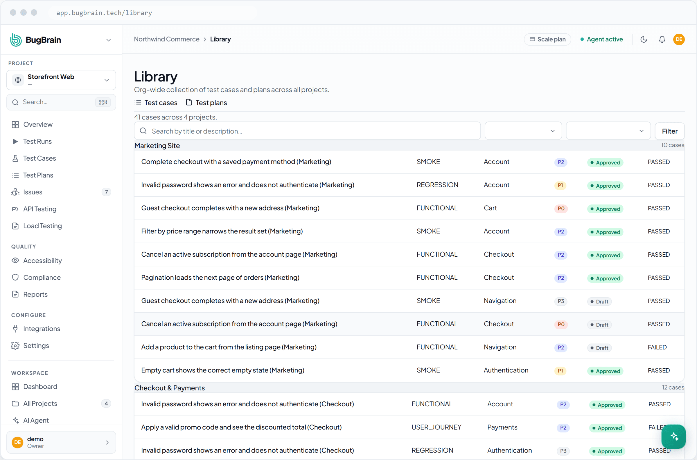Open 'Apply a valid promo code' Checkout case

pos(241,427)
